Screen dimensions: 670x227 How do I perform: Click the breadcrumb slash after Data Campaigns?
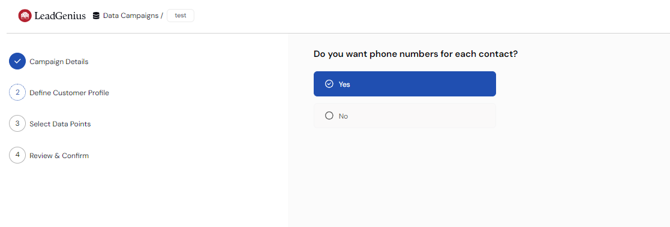point(162,16)
